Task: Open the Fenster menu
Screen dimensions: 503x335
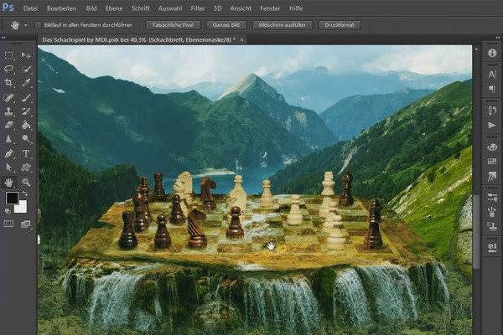Action: [270, 8]
